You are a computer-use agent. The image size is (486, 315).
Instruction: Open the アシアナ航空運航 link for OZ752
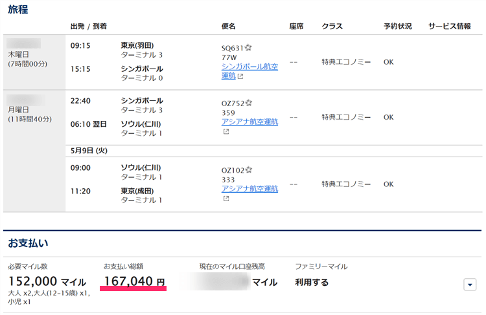pyautogui.click(x=249, y=122)
